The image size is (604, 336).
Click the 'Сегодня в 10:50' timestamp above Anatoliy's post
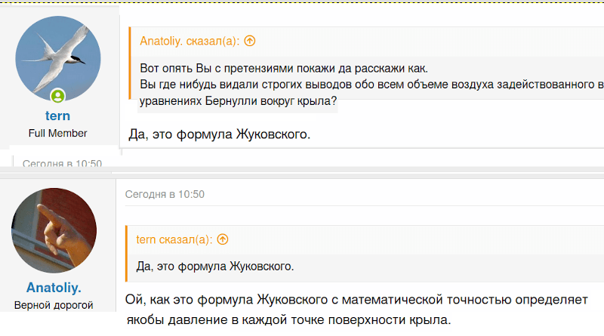click(165, 194)
